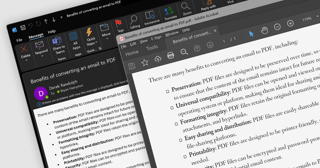
Task: Open the Help tab in Outlook
Action: tap(52, 32)
